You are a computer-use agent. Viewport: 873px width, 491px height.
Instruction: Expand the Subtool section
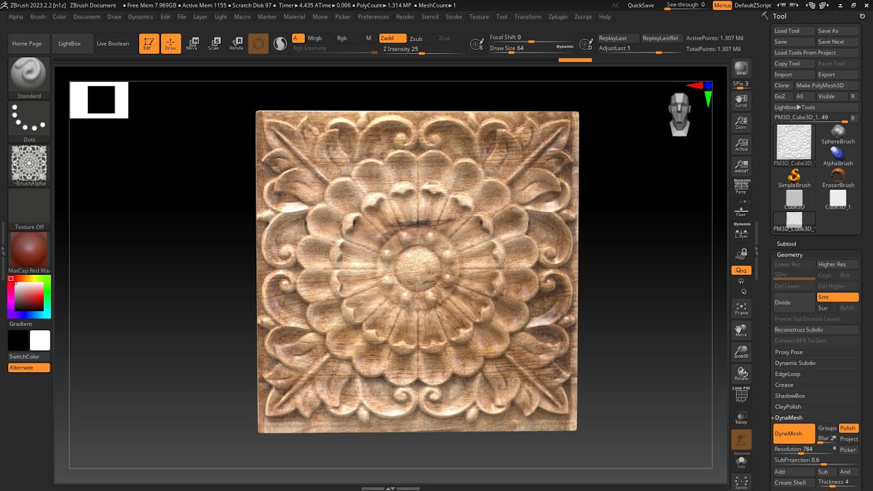point(786,243)
